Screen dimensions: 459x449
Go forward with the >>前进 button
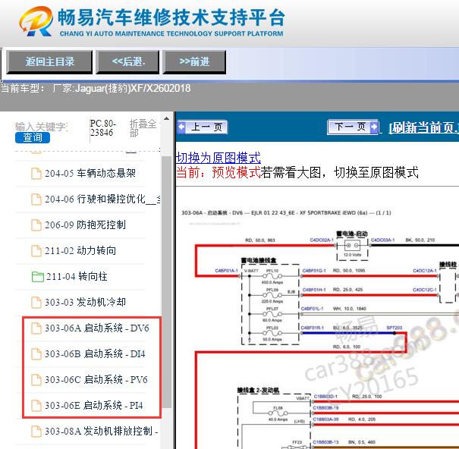[194, 61]
